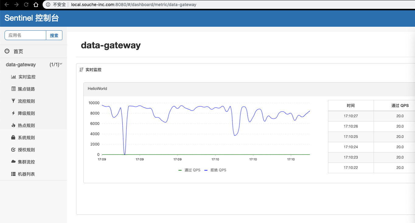Click the dashboard icon beside 首页

coord(7,51)
